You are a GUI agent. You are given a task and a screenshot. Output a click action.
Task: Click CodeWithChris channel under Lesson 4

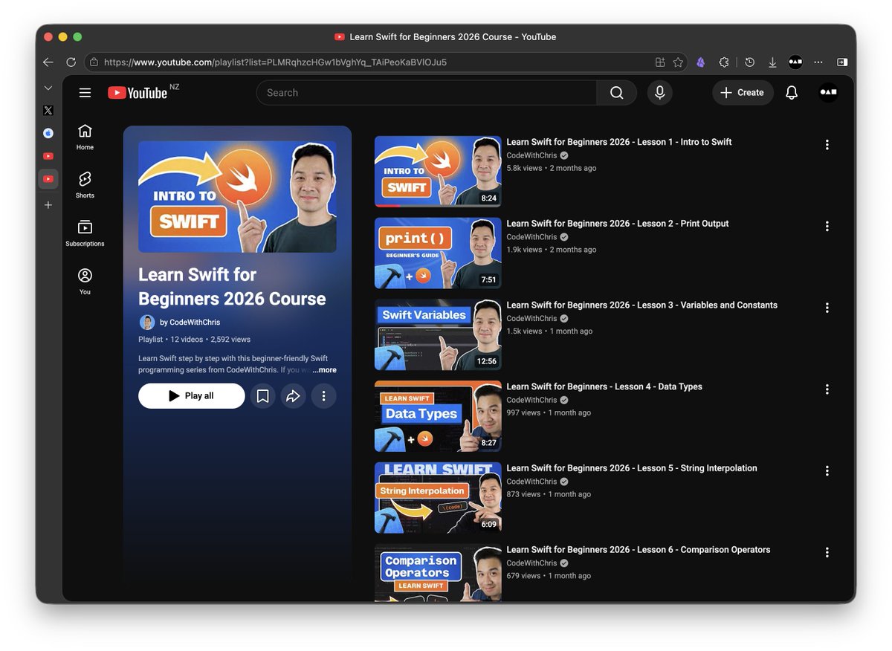(x=531, y=400)
